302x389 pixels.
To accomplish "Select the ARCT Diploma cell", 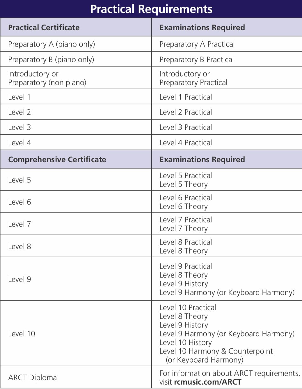I will pos(76,377).
